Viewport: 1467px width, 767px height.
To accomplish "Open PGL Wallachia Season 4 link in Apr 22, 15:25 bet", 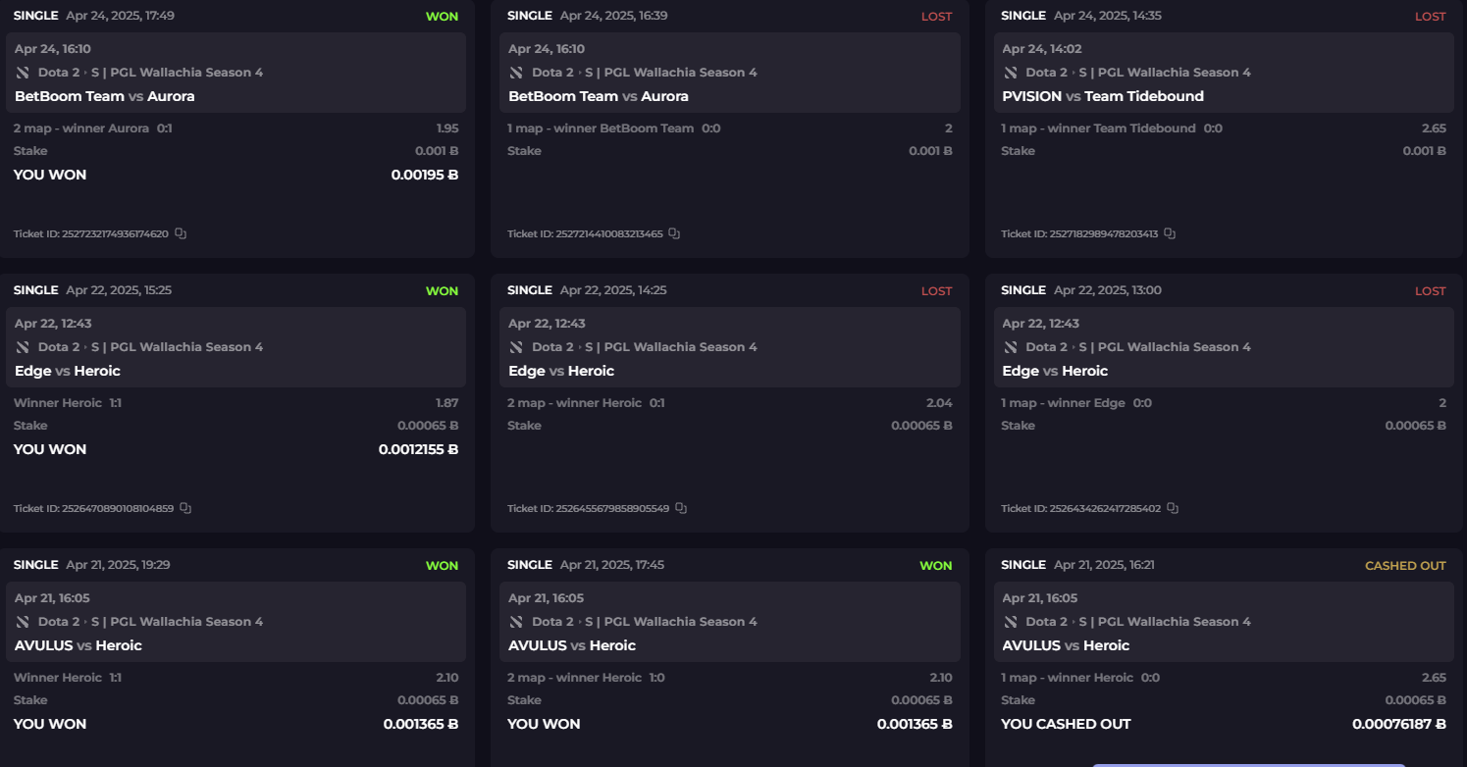I will click(186, 347).
